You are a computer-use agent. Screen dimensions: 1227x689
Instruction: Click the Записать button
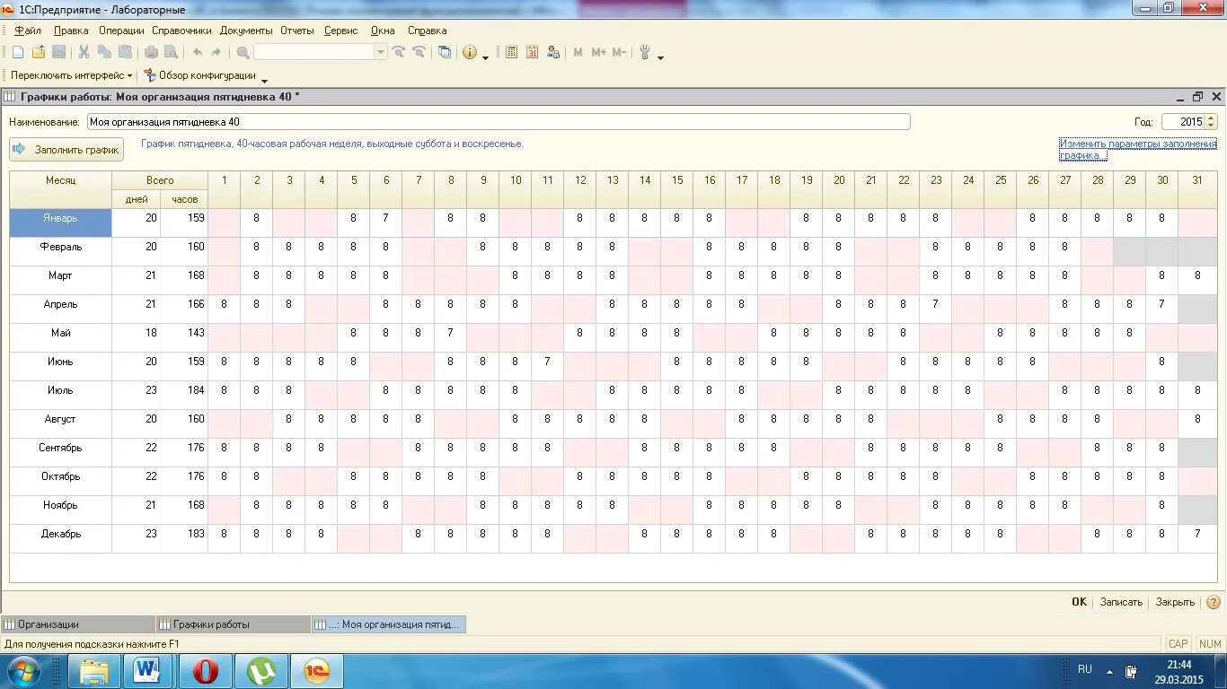pos(1121,602)
